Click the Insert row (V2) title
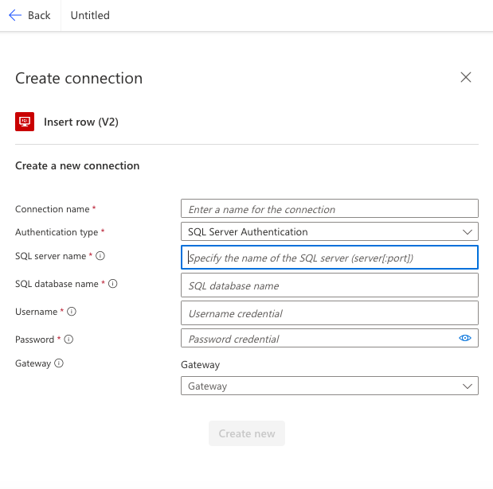This screenshot has height=489, width=493. click(81, 122)
